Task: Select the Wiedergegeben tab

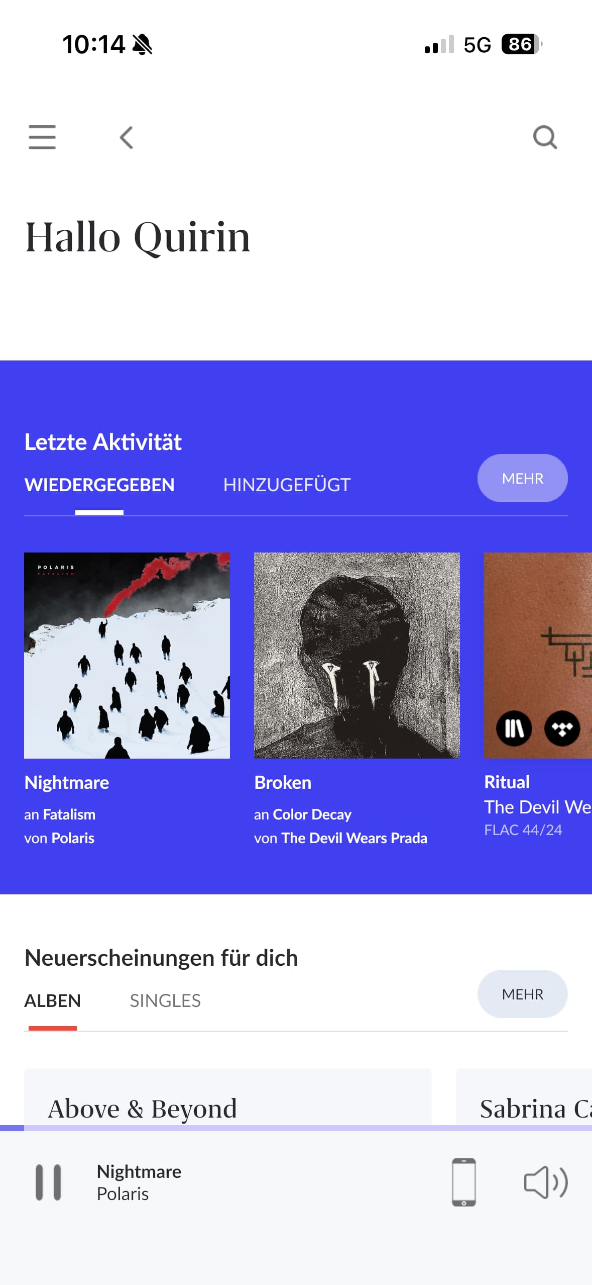Action: click(99, 485)
